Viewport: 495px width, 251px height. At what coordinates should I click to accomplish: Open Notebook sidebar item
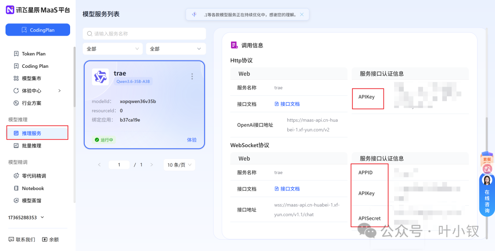click(x=33, y=188)
